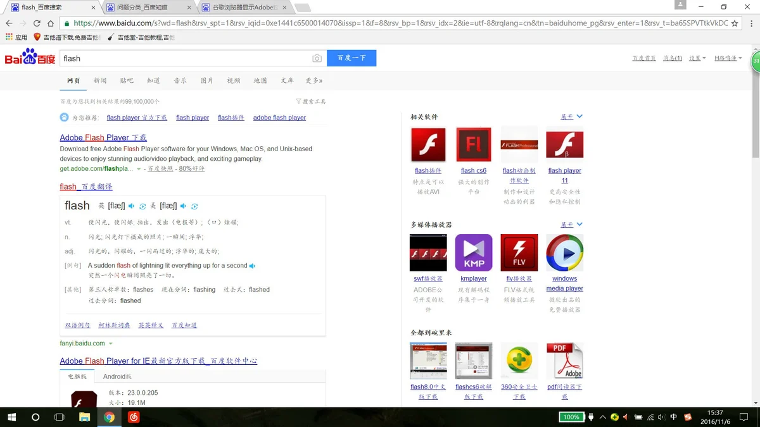The height and width of the screenshot is (427, 760).
Task: Open PDF reader Adobe icon
Action: (565, 361)
